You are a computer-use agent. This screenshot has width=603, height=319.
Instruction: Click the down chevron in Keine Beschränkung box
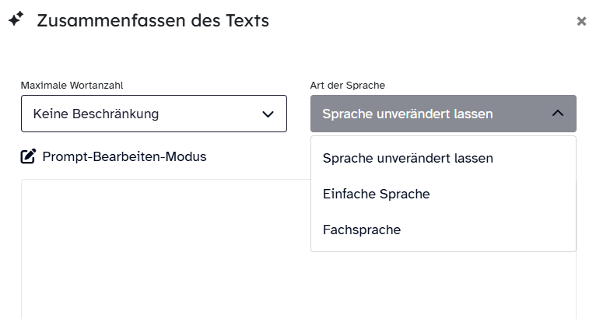pyautogui.click(x=268, y=114)
